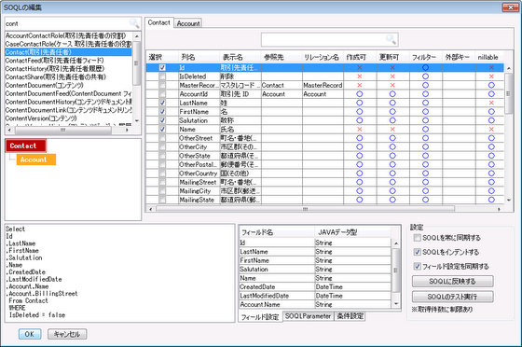Open the SOQLParameter tab
The width and height of the screenshot is (522, 347).
pyautogui.click(x=309, y=316)
